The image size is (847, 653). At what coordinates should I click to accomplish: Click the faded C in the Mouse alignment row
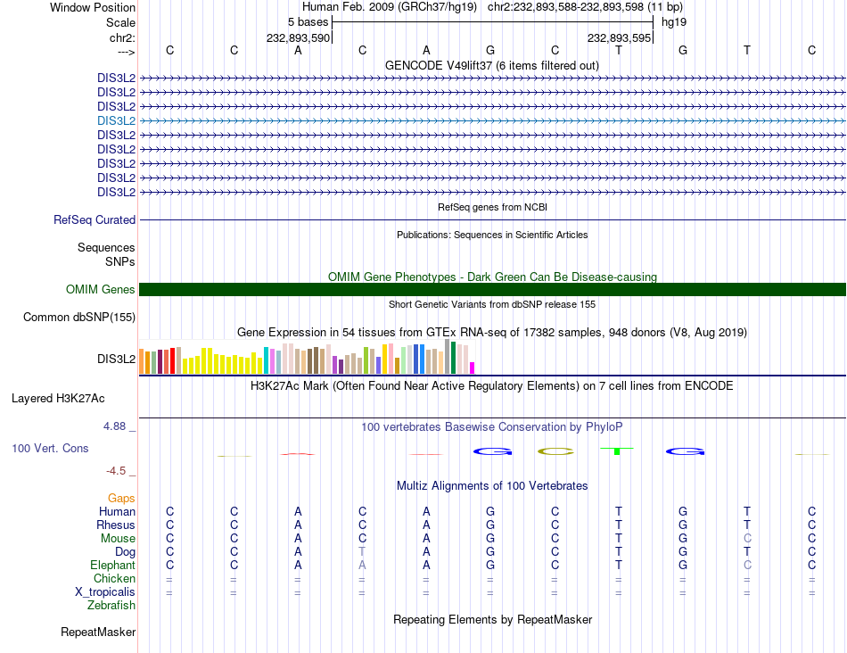click(747, 539)
